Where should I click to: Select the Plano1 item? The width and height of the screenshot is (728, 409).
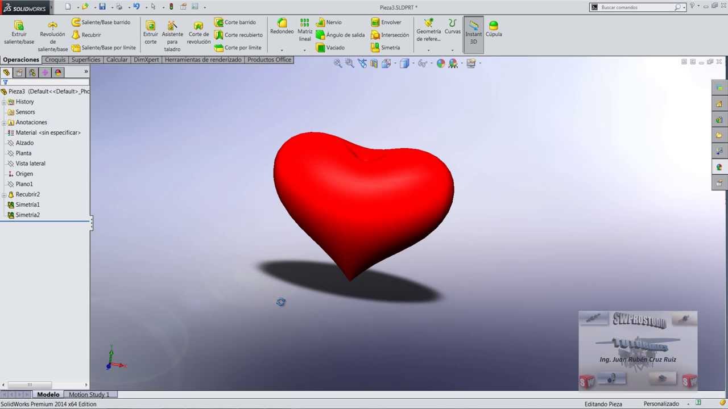click(20, 184)
